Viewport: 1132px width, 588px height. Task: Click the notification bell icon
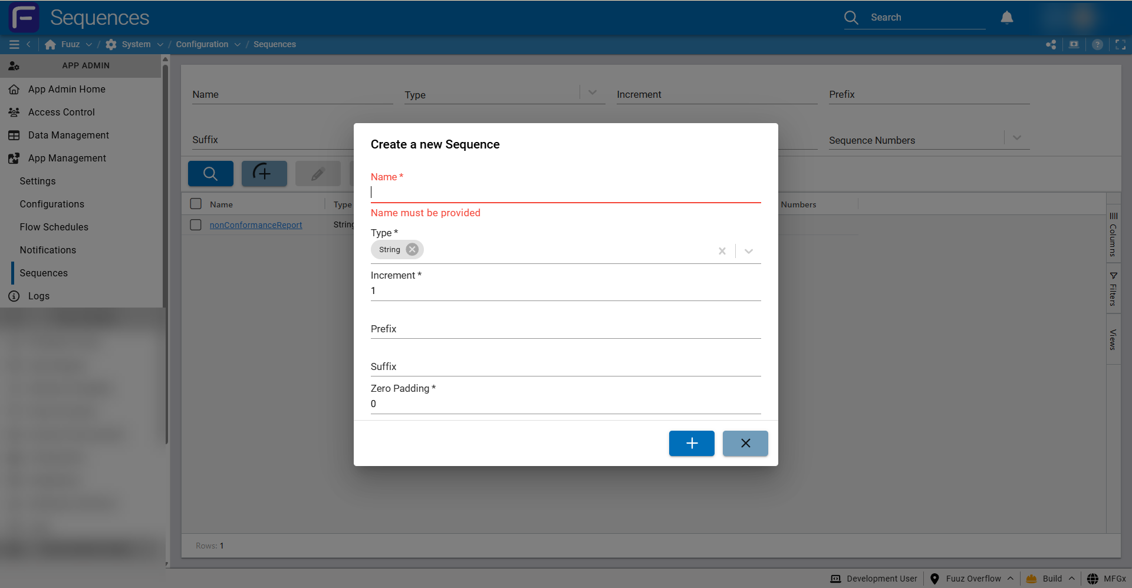pos(1006,18)
